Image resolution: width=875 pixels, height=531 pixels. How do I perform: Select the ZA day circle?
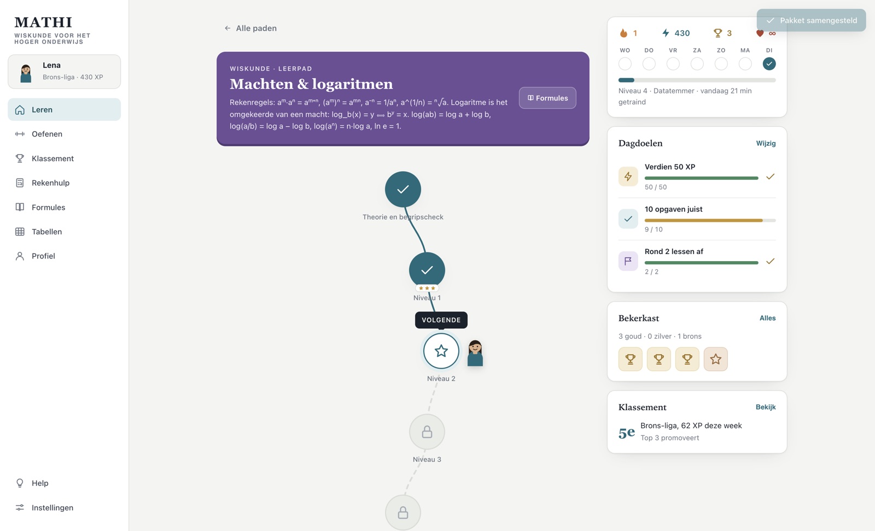click(x=697, y=64)
